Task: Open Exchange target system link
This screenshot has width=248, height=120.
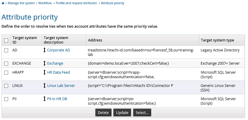Action: pyautogui.click(x=55, y=63)
